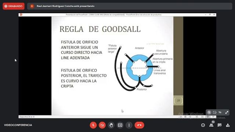The image size is (235, 132).
Task: Click the posterior fistula paragraph text
Action: (84, 78)
